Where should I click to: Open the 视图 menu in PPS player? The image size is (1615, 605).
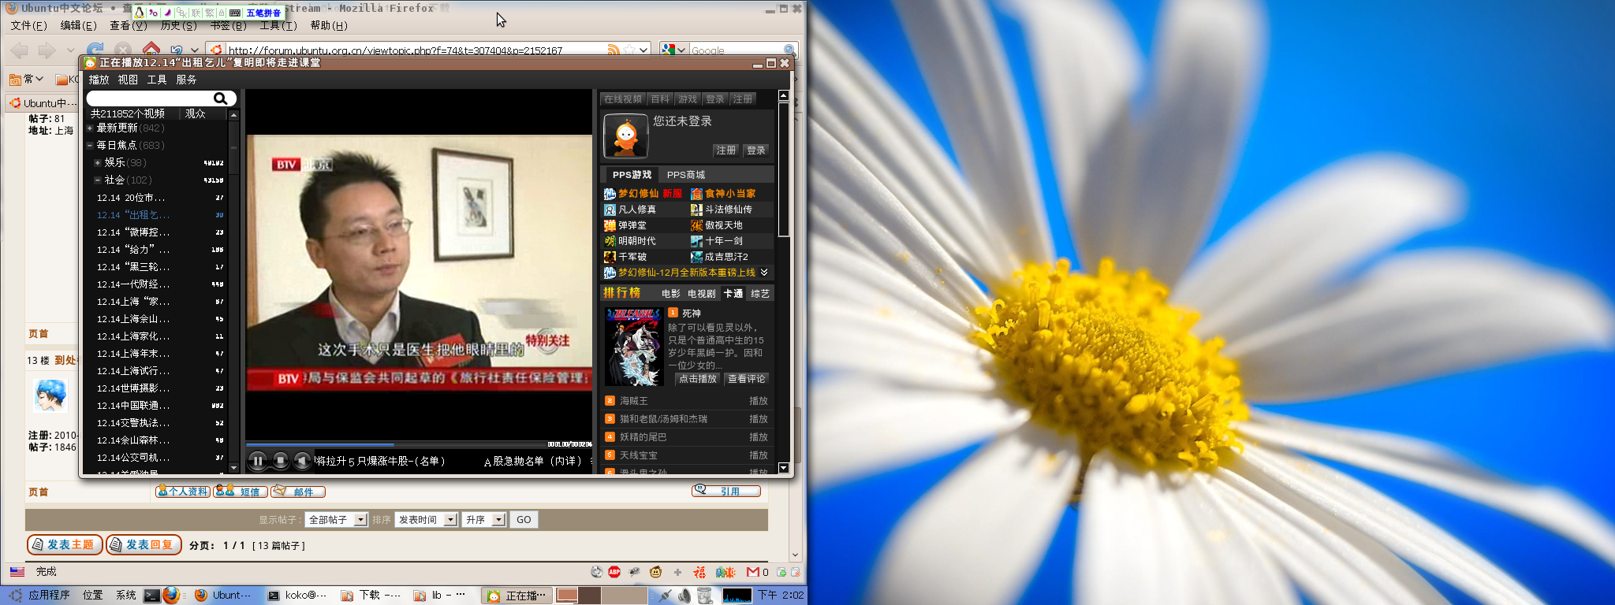click(128, 80)
